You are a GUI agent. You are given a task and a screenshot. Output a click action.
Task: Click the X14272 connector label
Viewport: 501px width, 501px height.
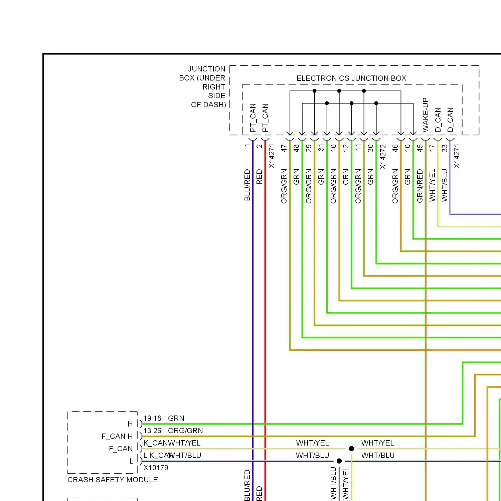(383, 157)
